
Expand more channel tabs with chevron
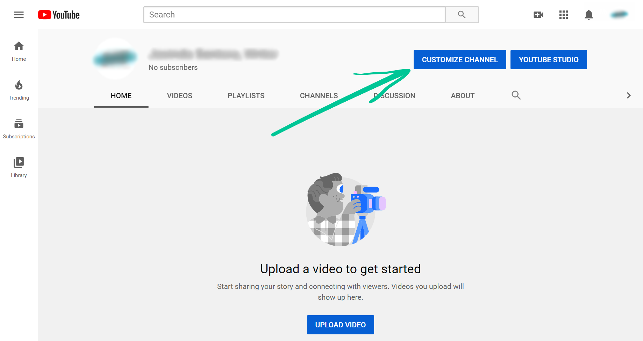(629, 95)
